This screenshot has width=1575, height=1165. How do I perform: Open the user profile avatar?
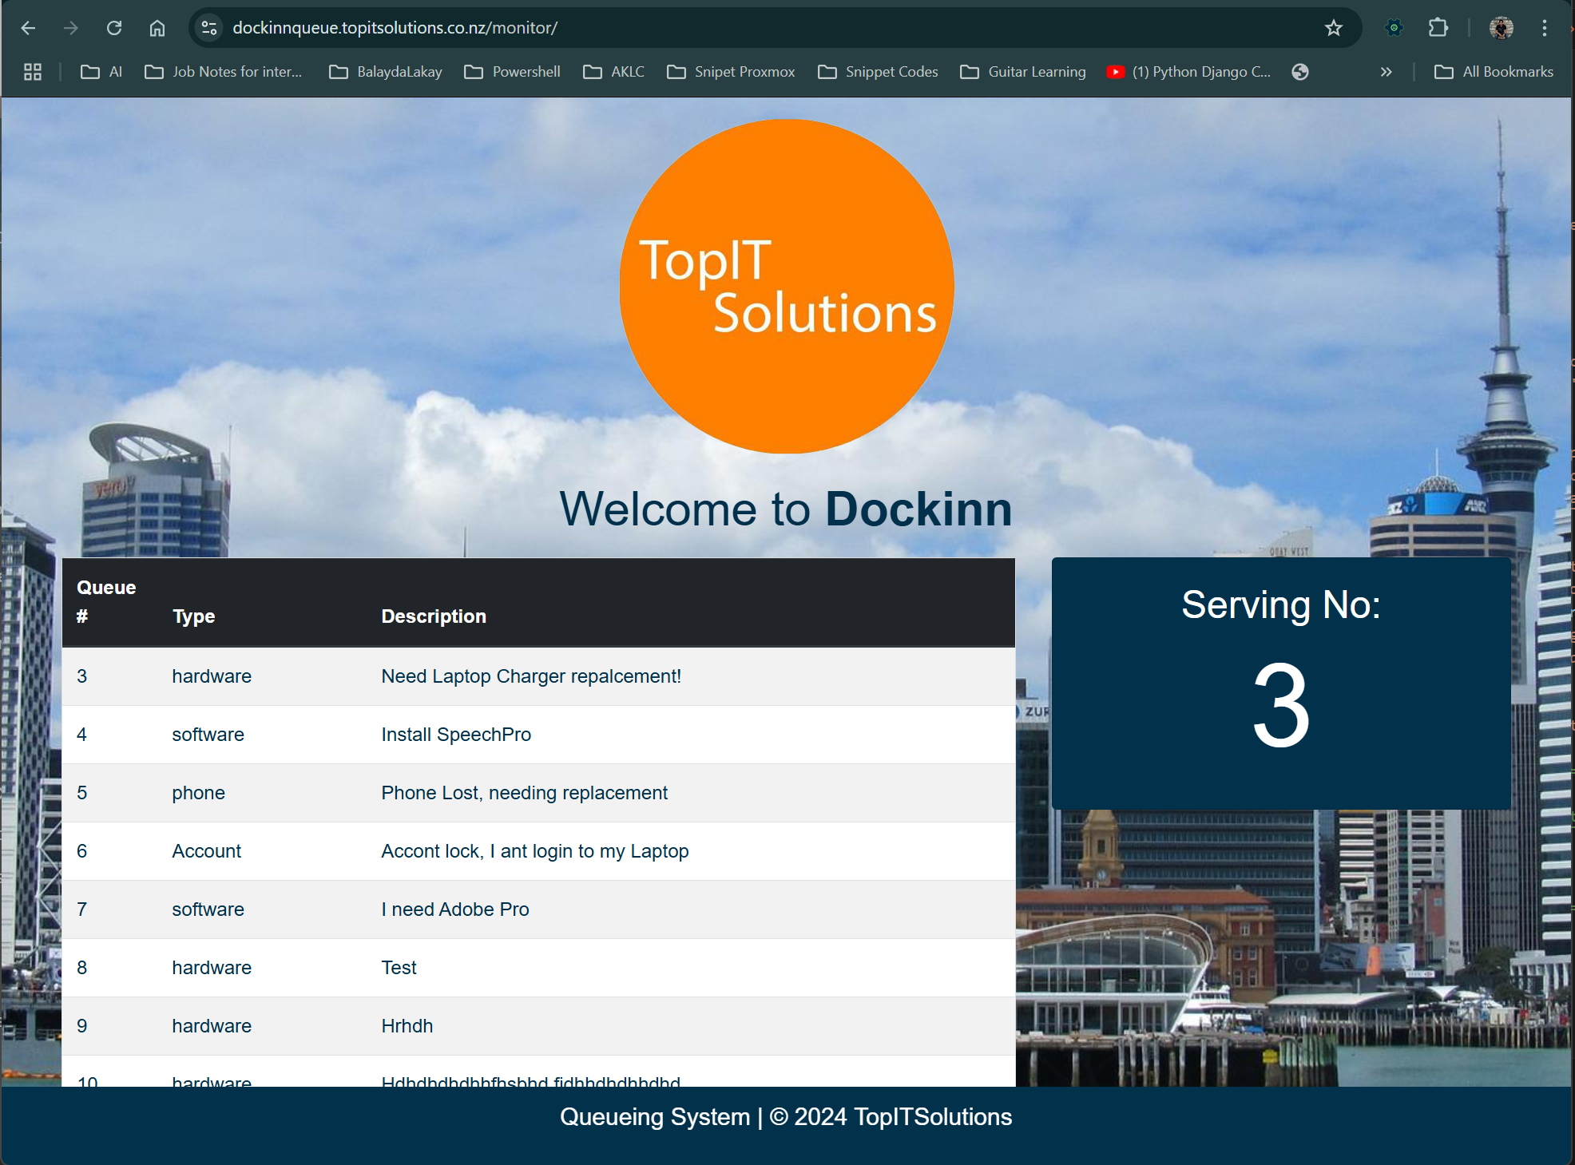1502,28
